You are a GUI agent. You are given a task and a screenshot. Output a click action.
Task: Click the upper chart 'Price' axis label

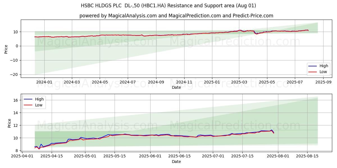[6, 49]
